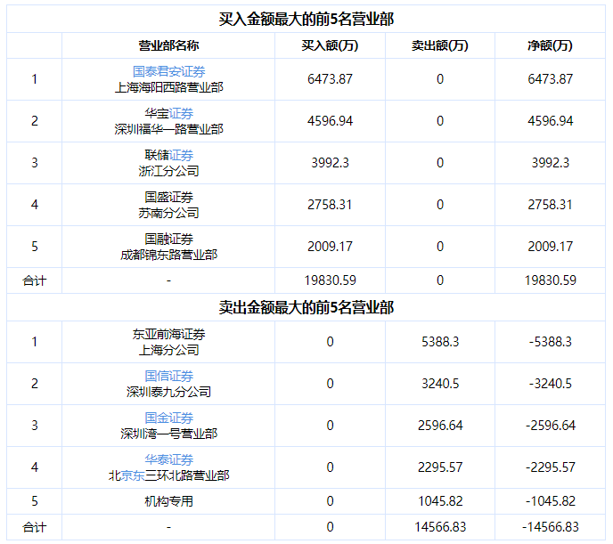This screenshot has height=544, width=613.
Task: Select sell amount 3240.5 cell
Action: 440,384
